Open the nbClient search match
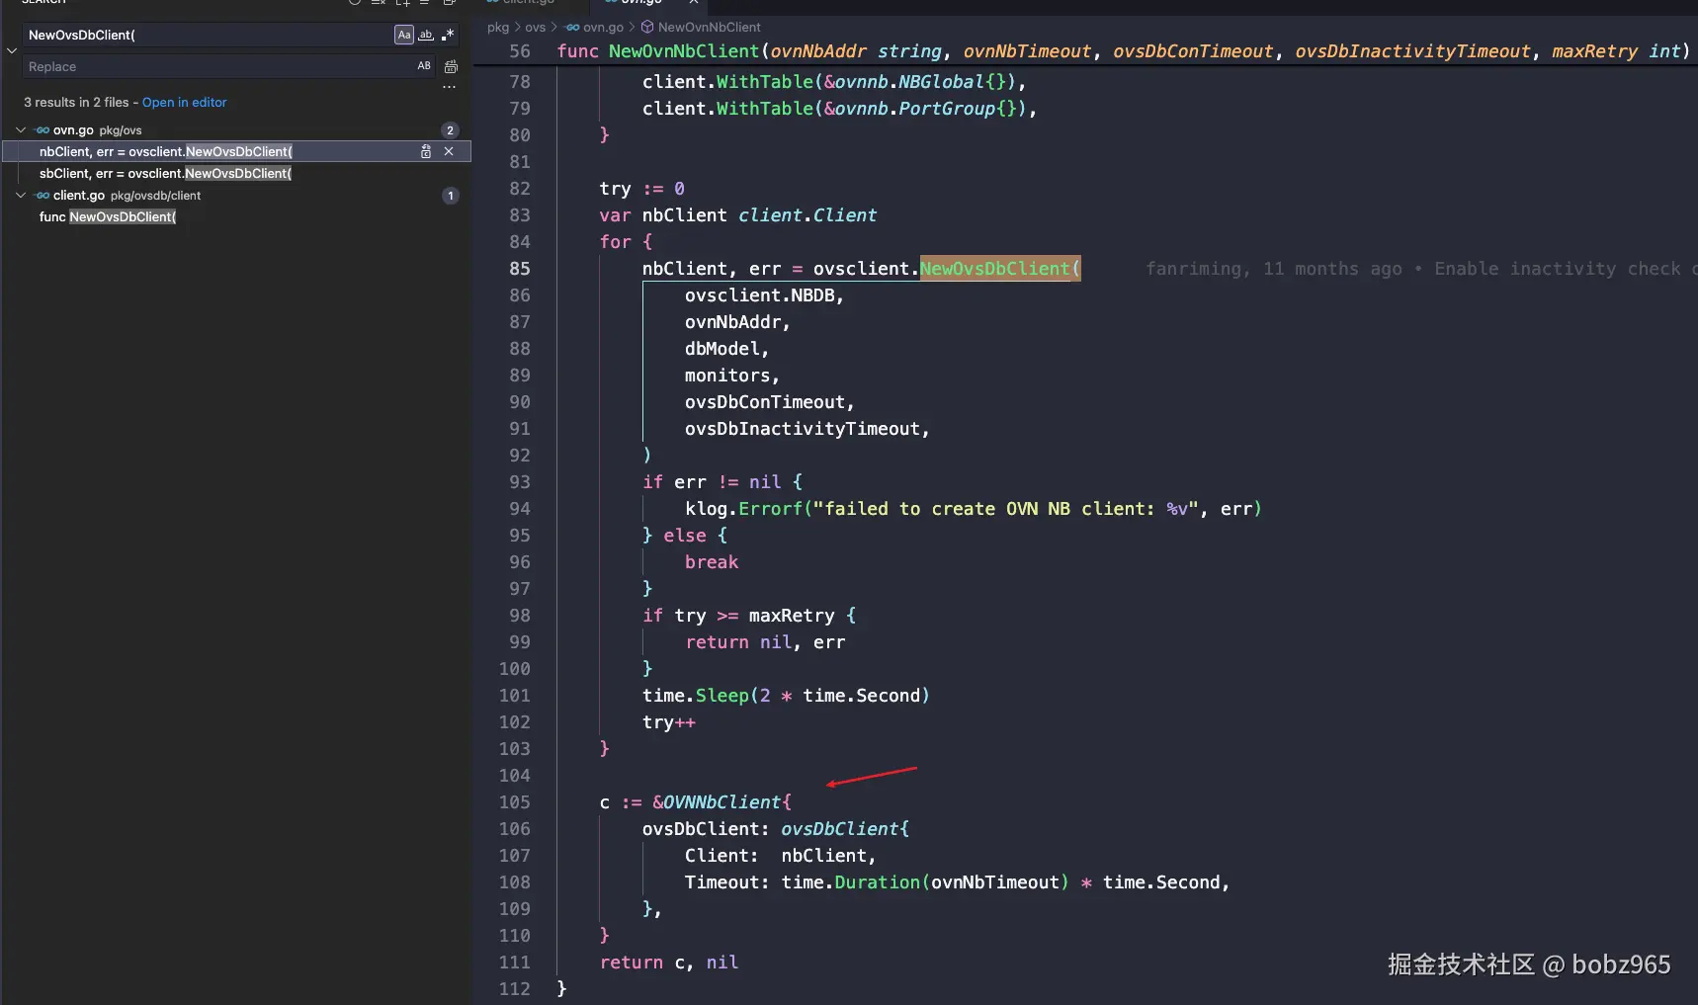This screenshot has height=1005, width=1698. coord(166,151)
